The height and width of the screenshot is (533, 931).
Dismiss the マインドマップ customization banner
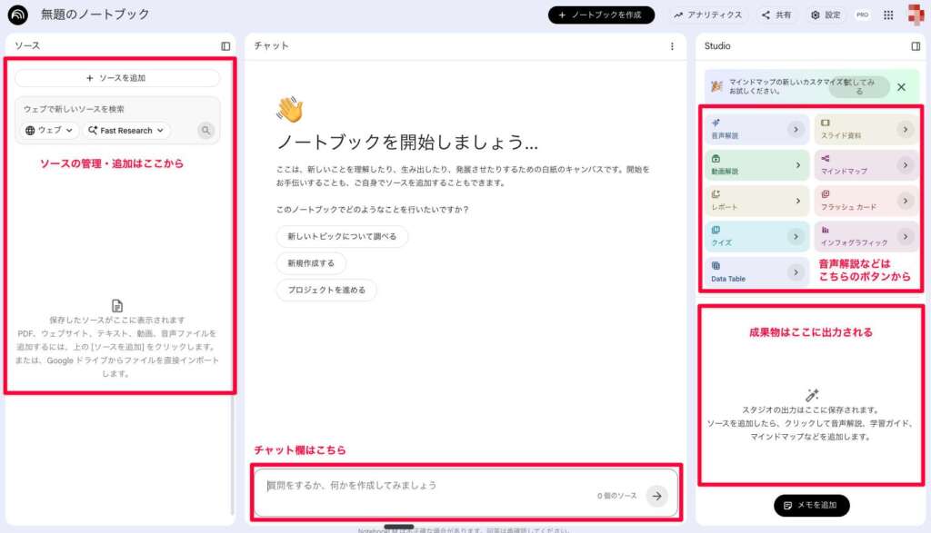pos(901,87)
